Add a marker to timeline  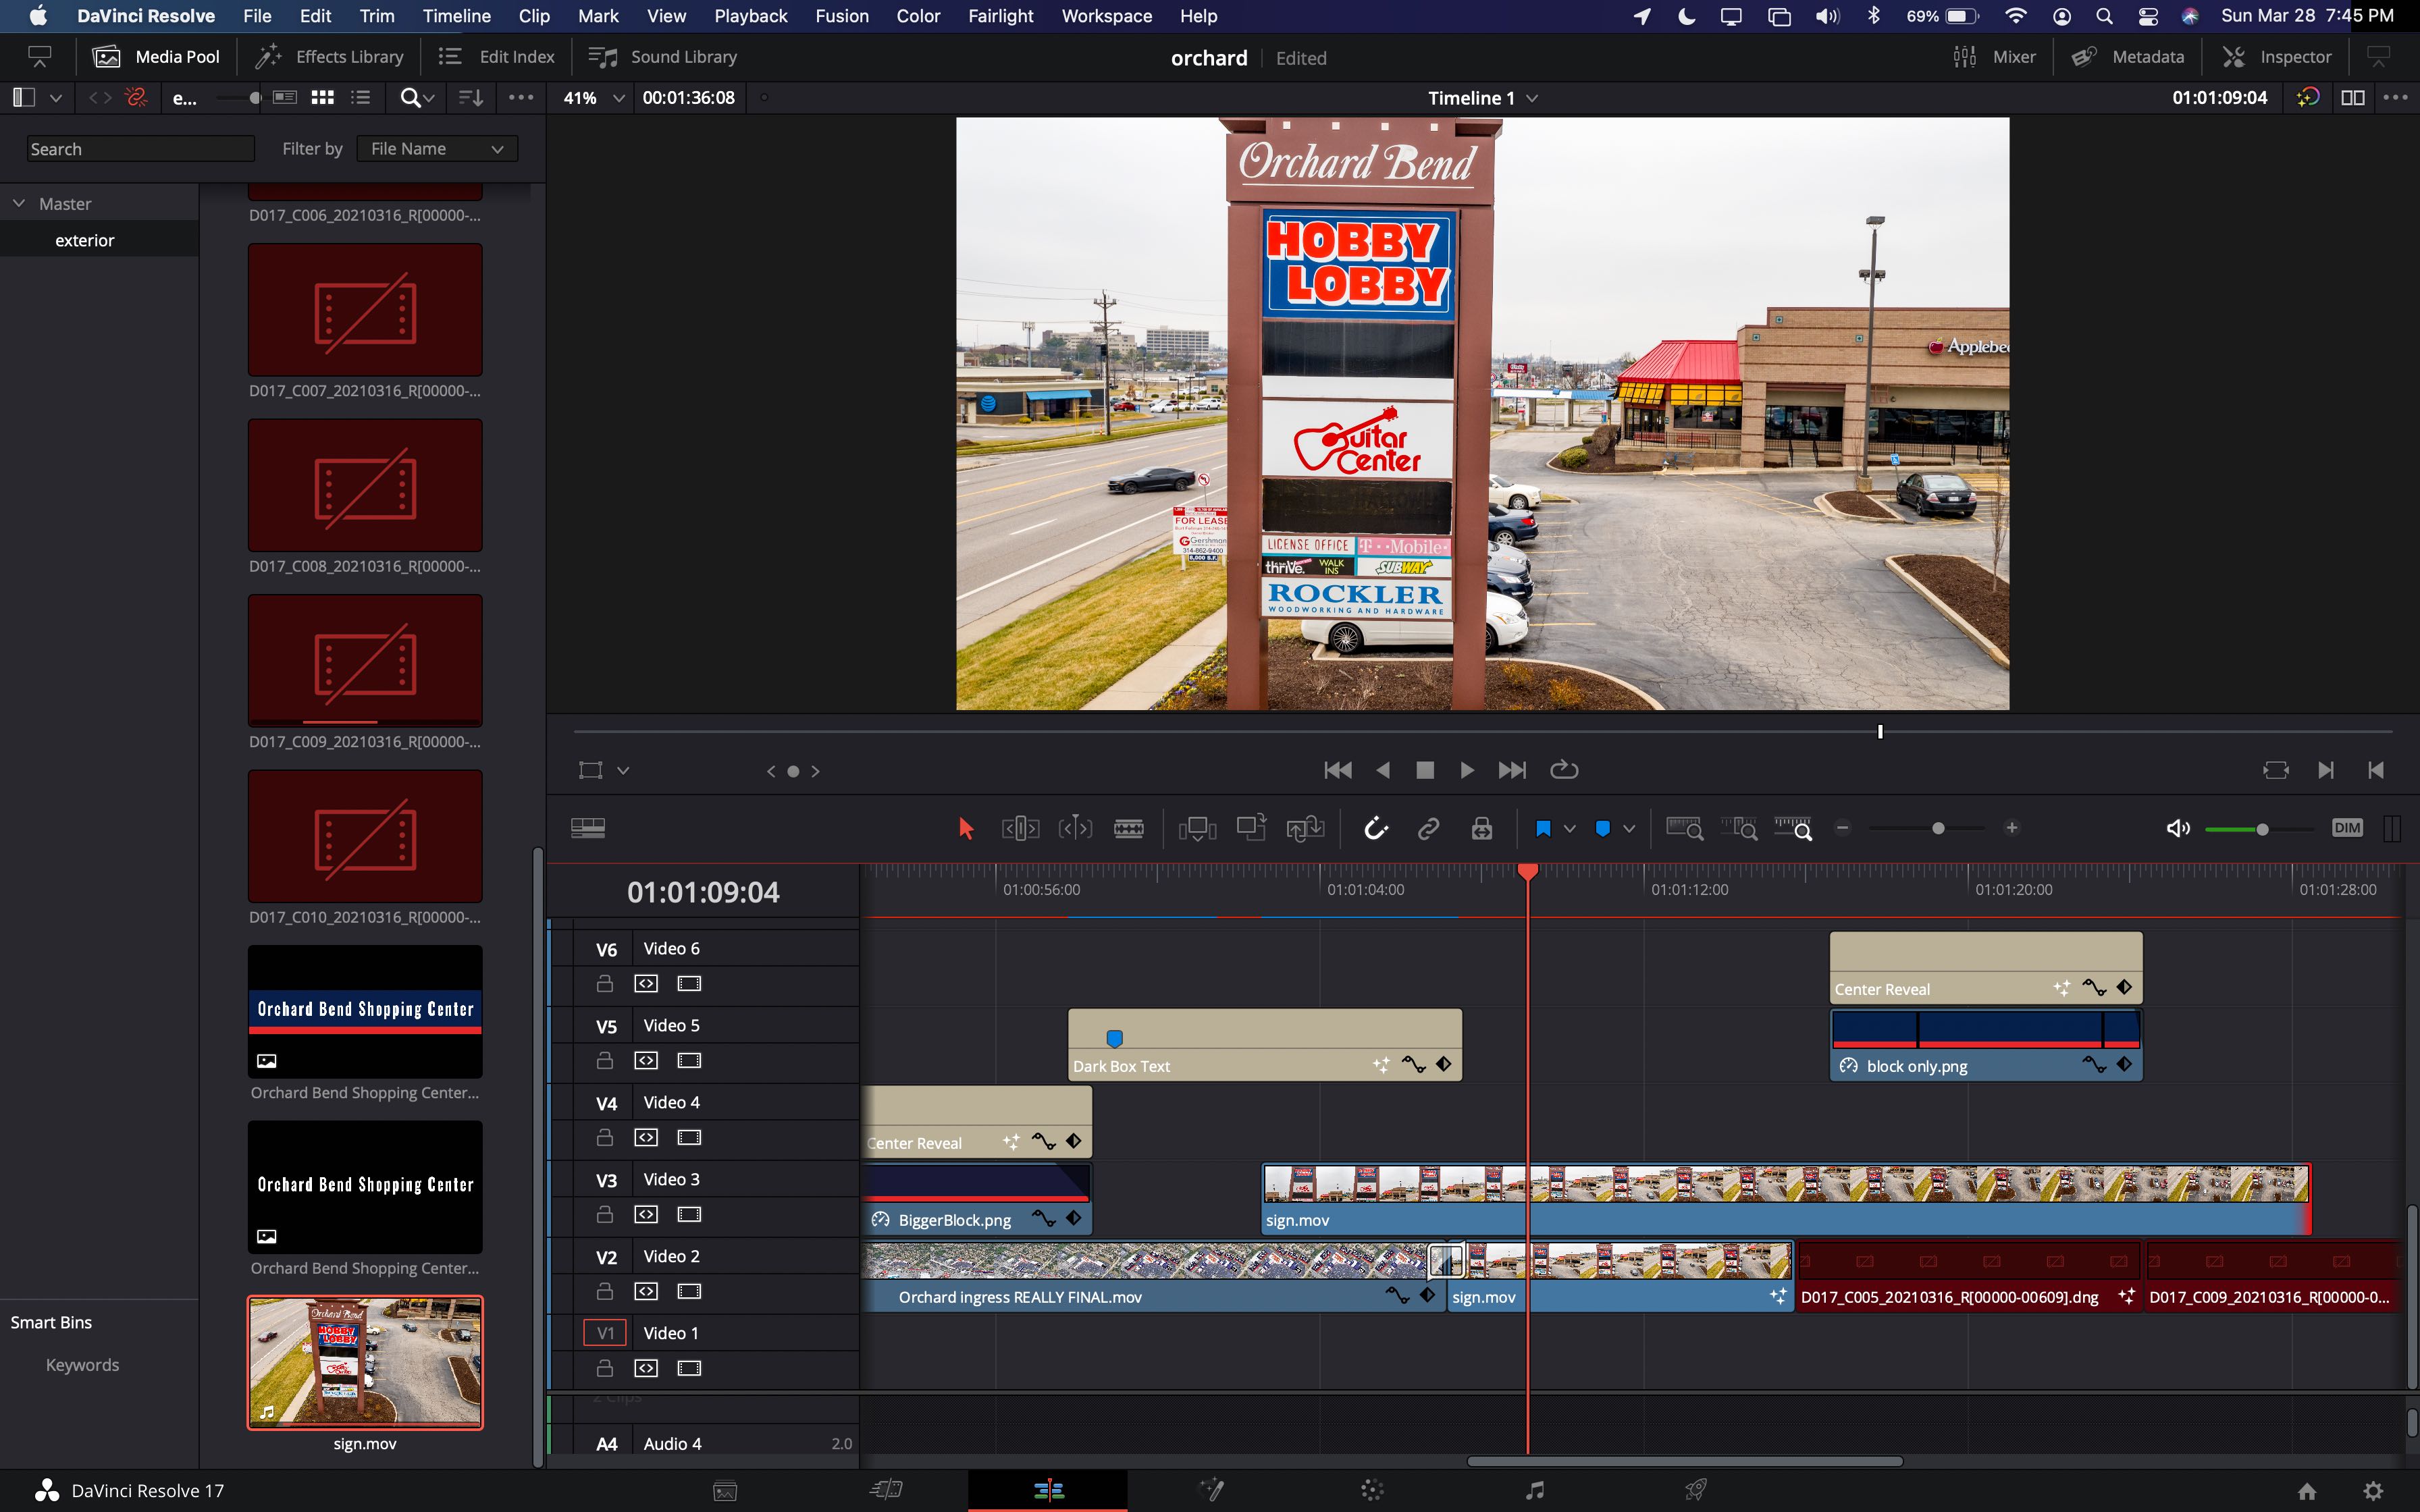[1603, 828]
